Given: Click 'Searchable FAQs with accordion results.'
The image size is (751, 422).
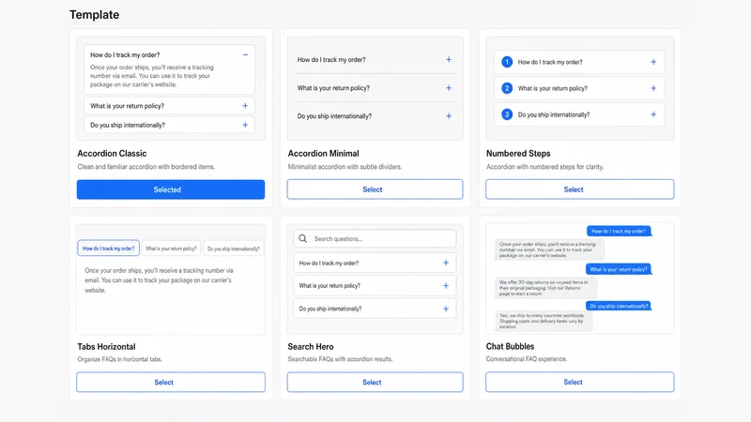Looking at the screenshot, I should (340, 359).
